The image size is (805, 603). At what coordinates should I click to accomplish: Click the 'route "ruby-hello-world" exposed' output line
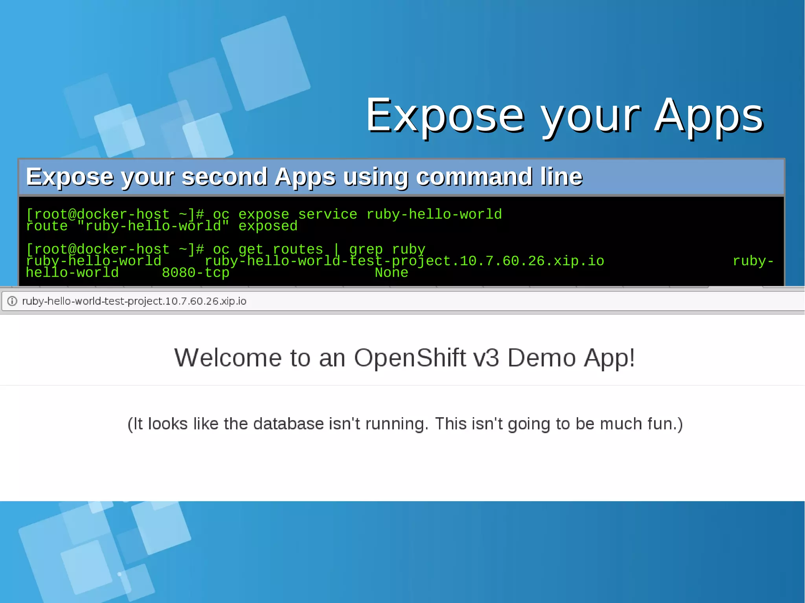click(162, 226)
